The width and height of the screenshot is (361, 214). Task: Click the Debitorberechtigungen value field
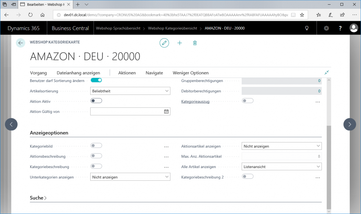[x=281, y=91]
